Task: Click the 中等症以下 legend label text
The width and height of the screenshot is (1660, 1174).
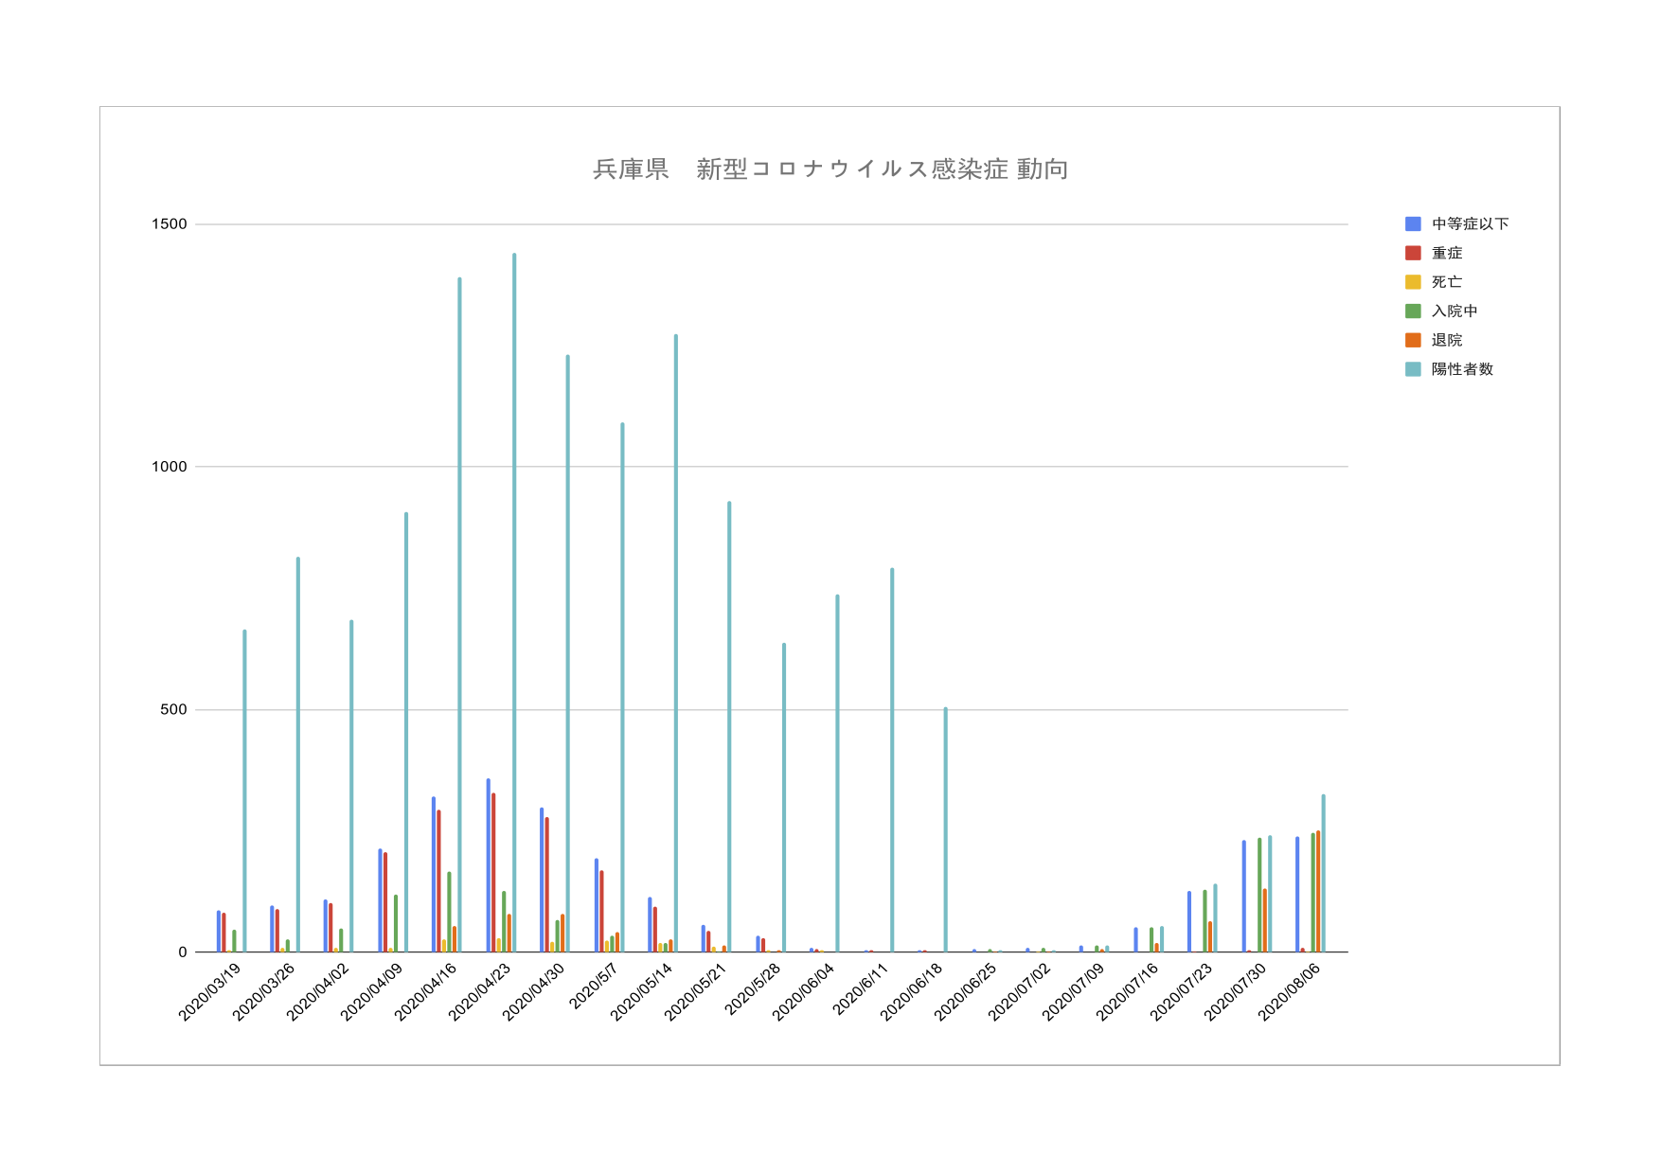Action: click(1470, 224)
